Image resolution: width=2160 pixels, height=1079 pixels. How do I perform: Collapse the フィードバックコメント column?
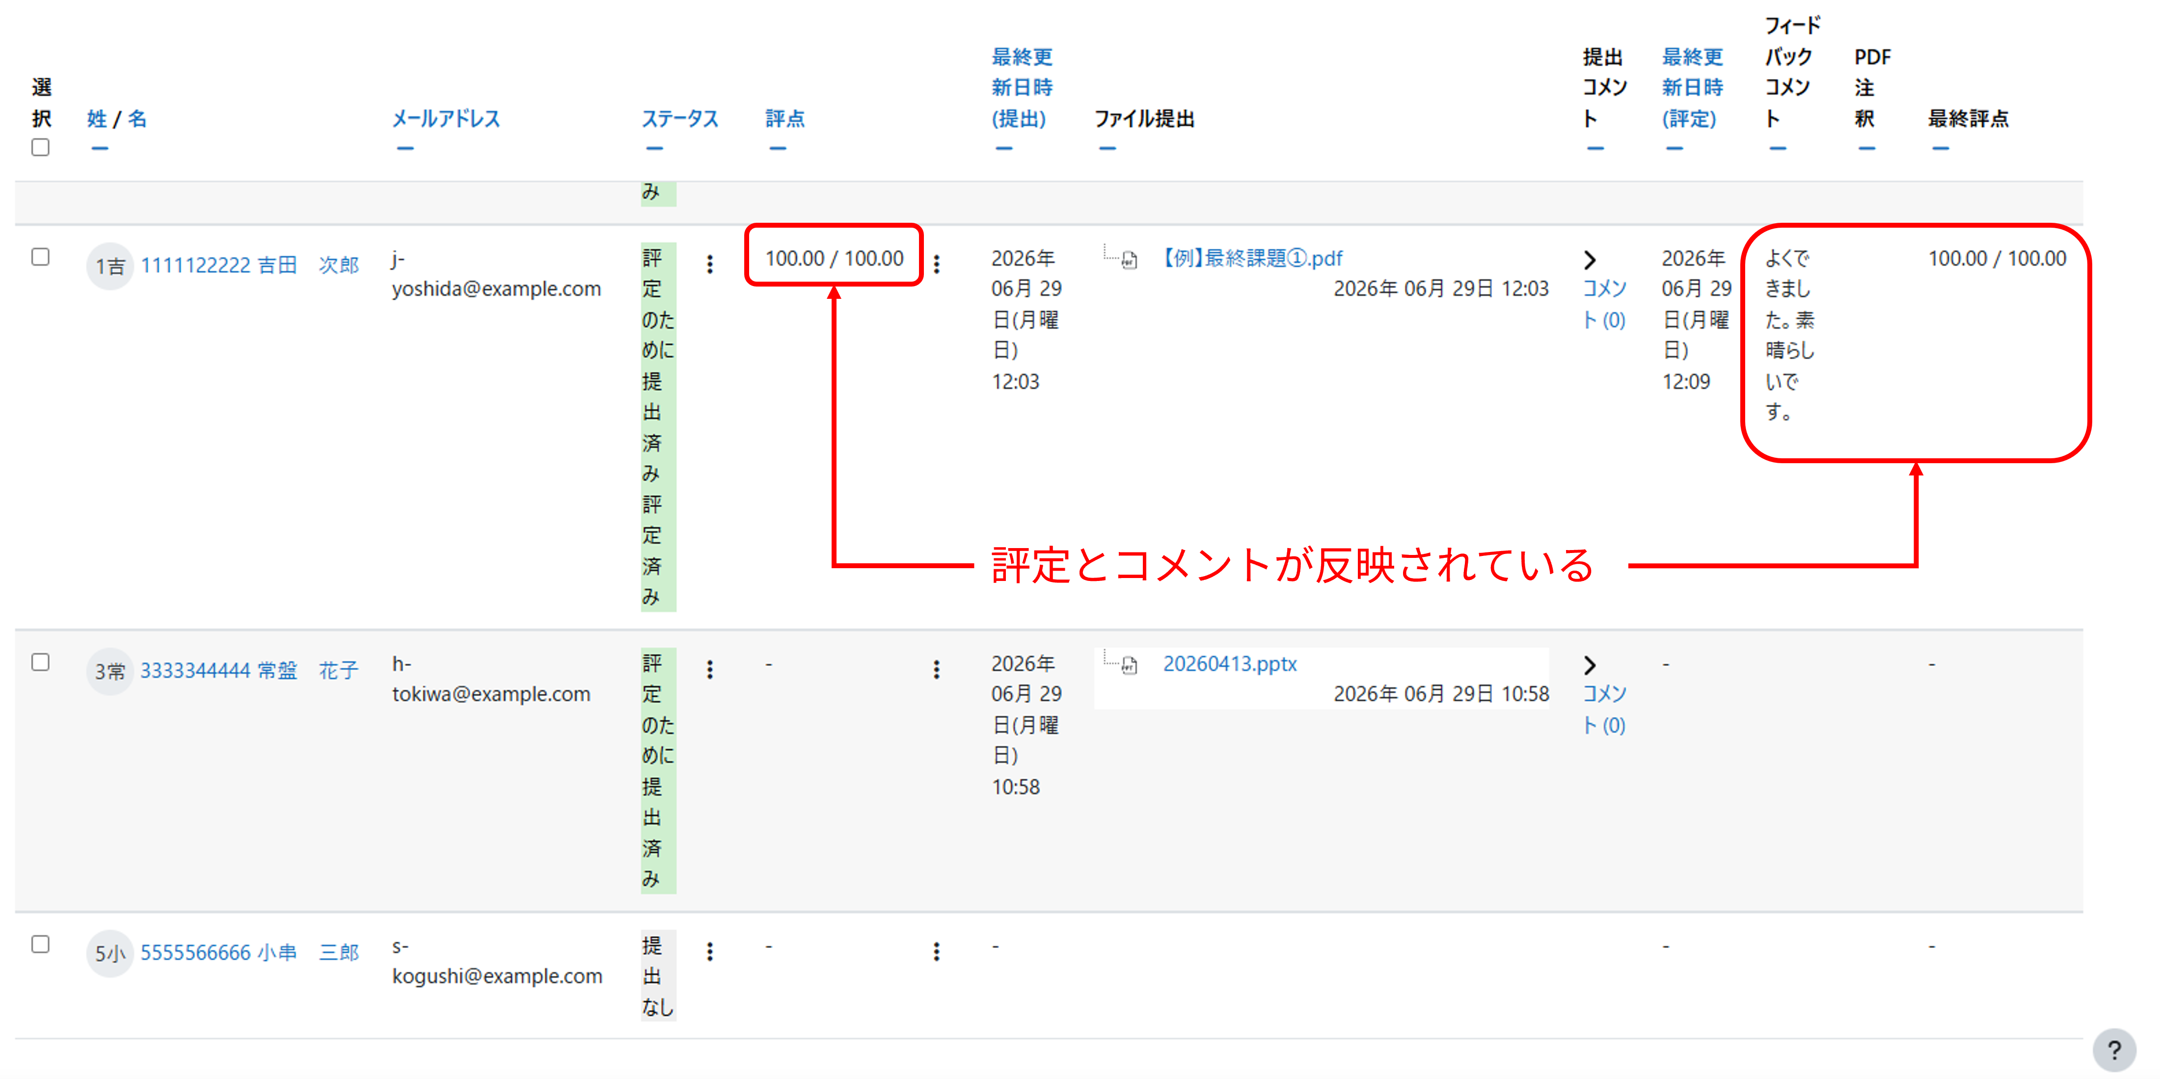1778,148
